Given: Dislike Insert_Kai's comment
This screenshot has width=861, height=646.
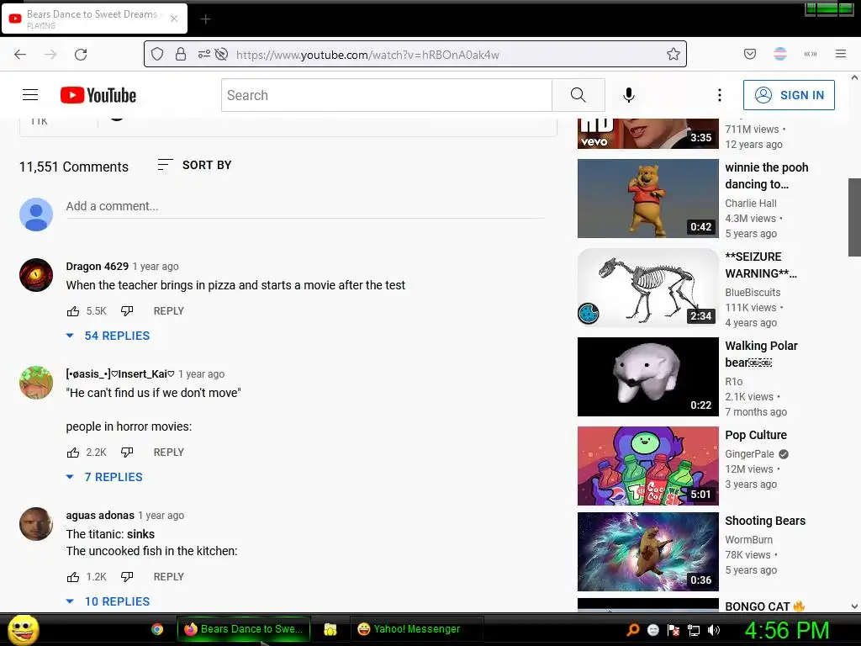Looking at the screenshot, I should [127, 452].
